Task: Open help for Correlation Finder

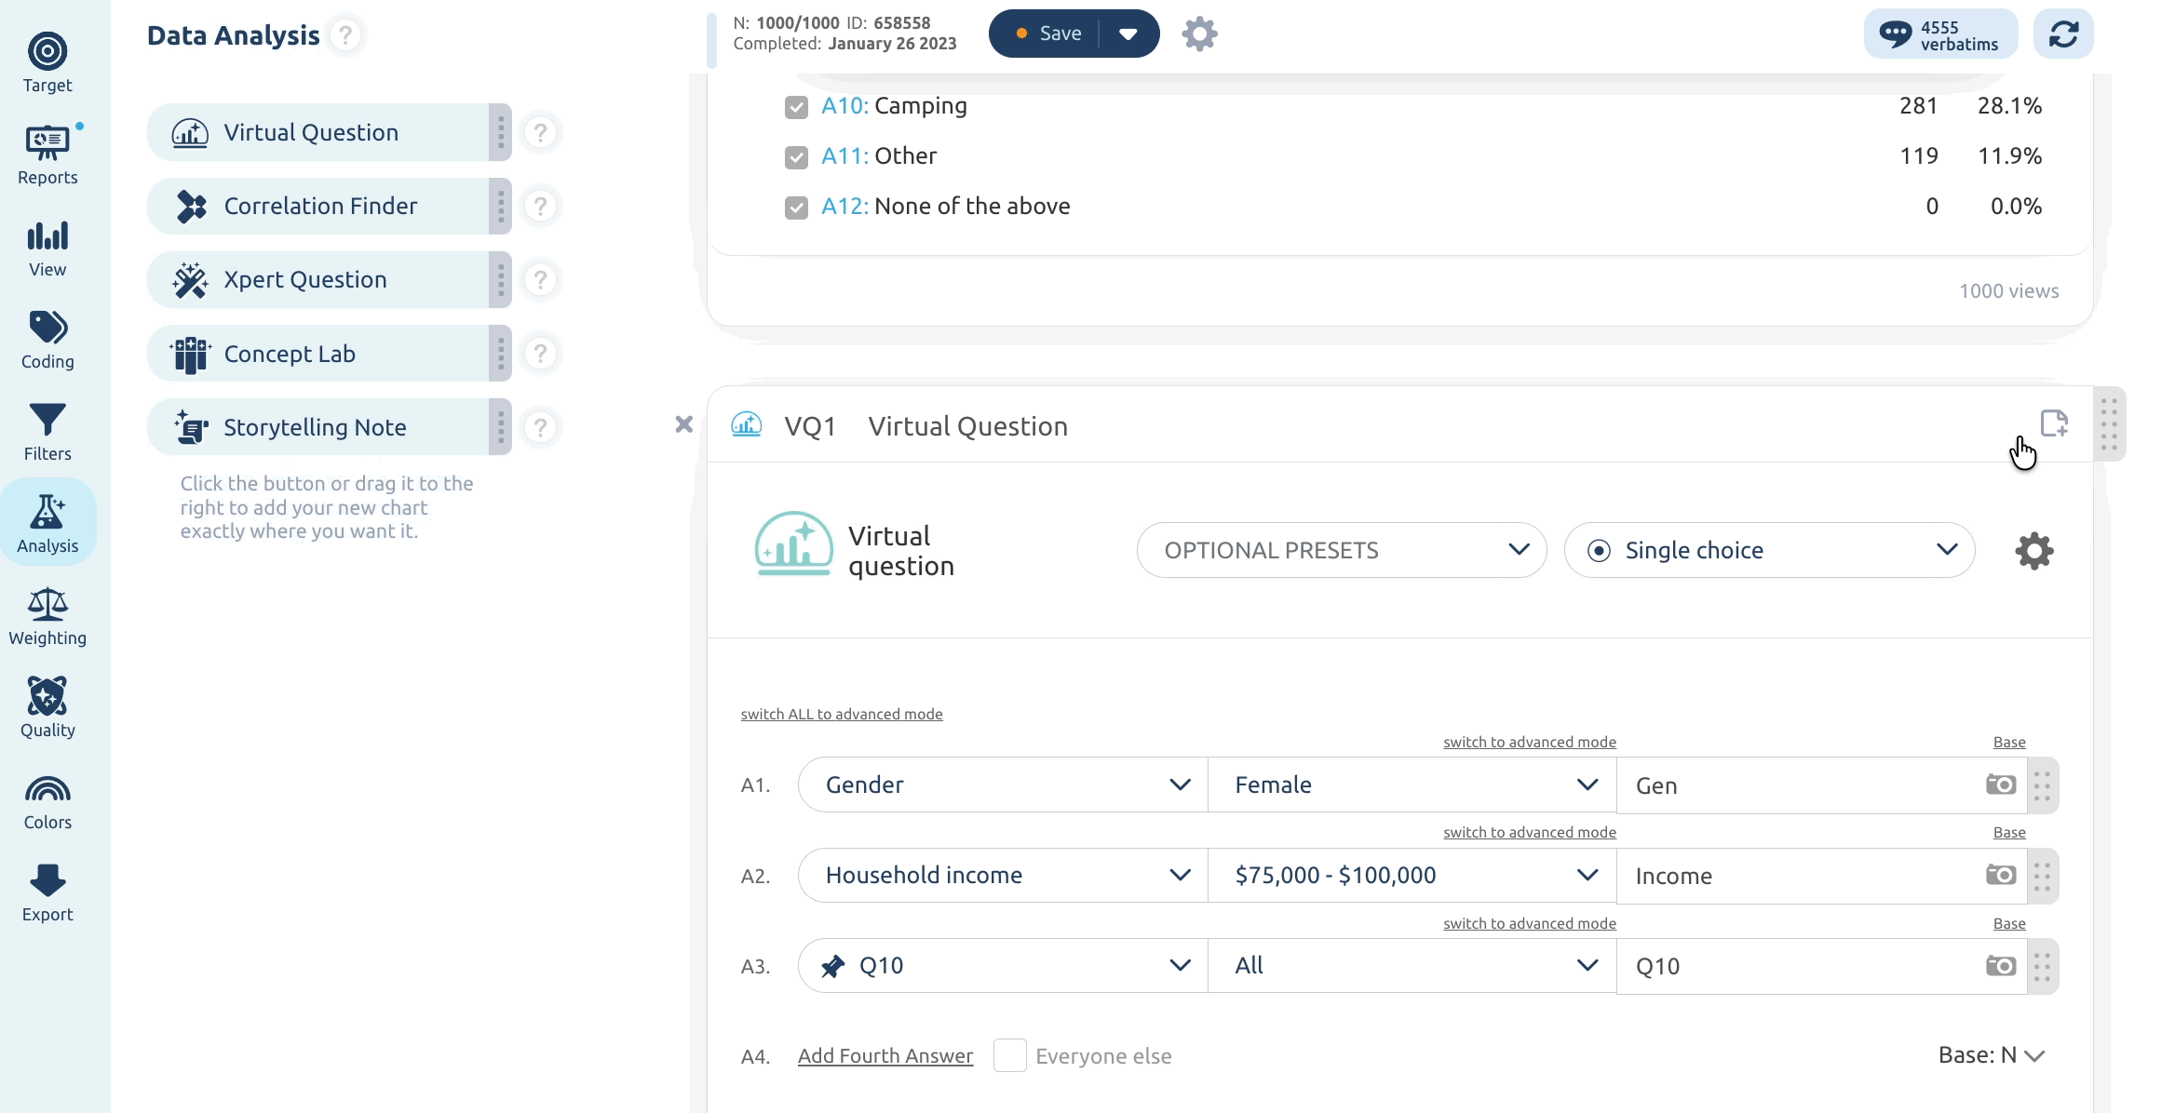Action: click(540, 207)
